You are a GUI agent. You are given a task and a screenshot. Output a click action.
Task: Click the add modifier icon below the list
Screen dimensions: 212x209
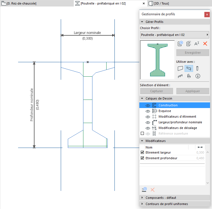tap(144, 189)
